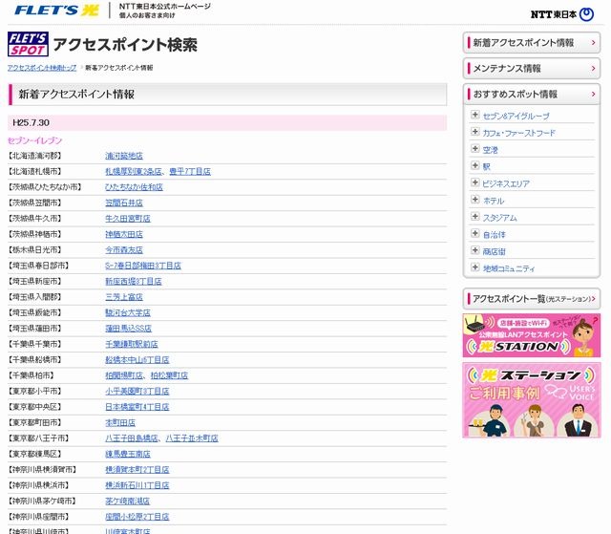The width and height of the screenshot is (611, 534).
Task: Expand セブン&アイグループ with its plus icon
Action: [474, 115]
